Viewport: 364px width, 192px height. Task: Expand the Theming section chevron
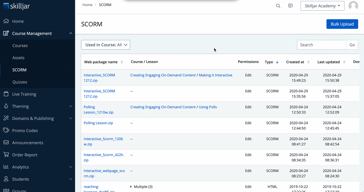71,106
